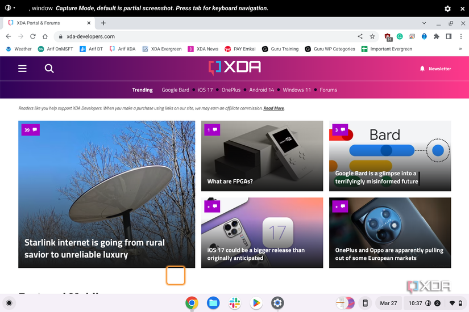Open the OnePlus trending link
The image size is (469, 312).
(231, 90)
